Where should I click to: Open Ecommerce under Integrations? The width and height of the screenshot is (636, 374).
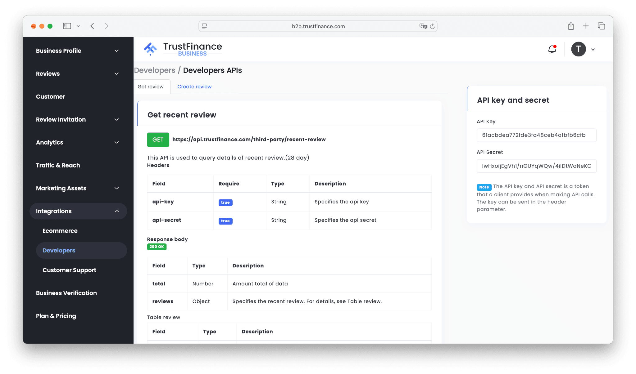(x=60, y=231)
